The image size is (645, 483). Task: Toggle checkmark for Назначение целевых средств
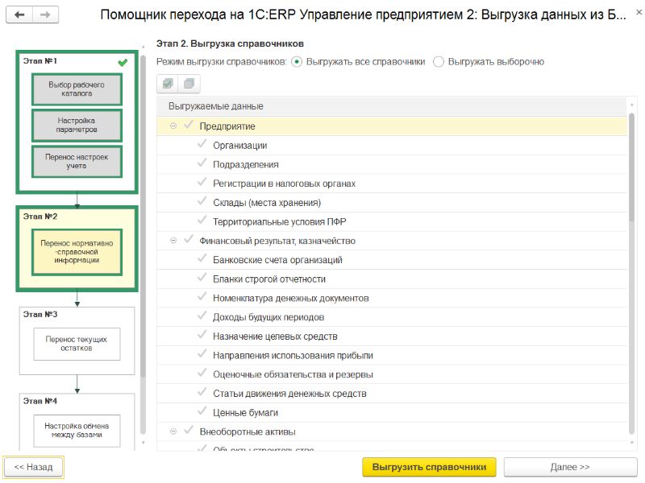(x=202, y=335)
